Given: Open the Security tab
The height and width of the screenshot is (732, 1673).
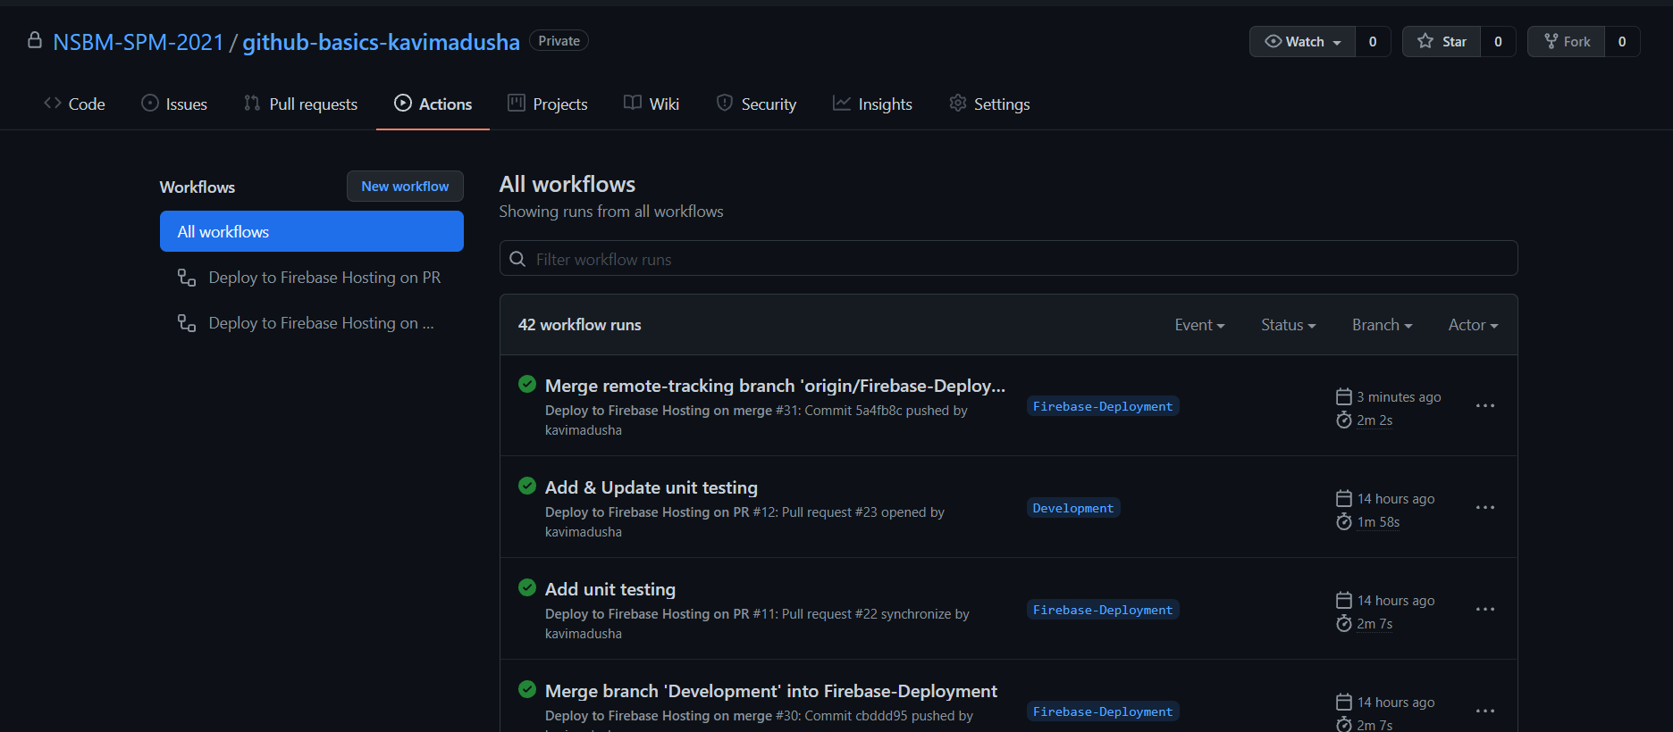Looking at the screenshot, I should (x=756, y=104).
